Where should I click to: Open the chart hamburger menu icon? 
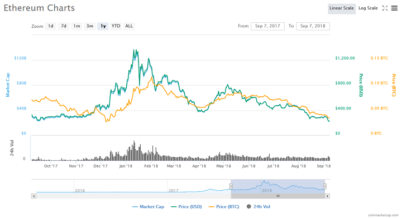(x=394, y=8)
